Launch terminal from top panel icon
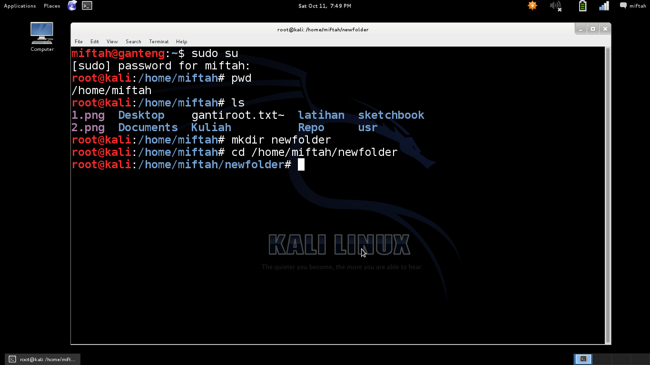650x365 pixels. (x=87, y=6)
